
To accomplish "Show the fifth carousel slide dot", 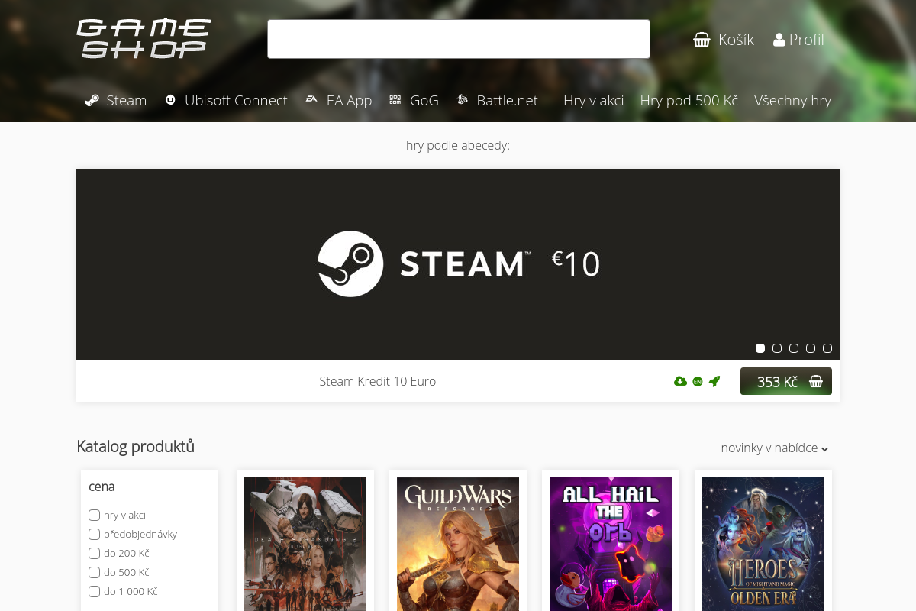I will tap(827, 348).
